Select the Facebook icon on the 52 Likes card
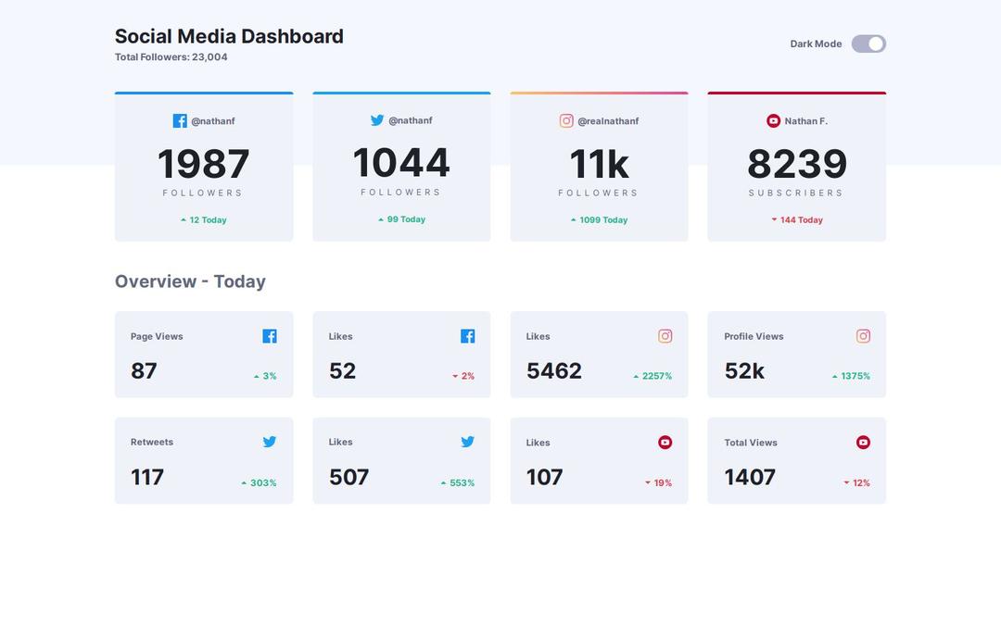1001x625 pixels. (467, 336)
